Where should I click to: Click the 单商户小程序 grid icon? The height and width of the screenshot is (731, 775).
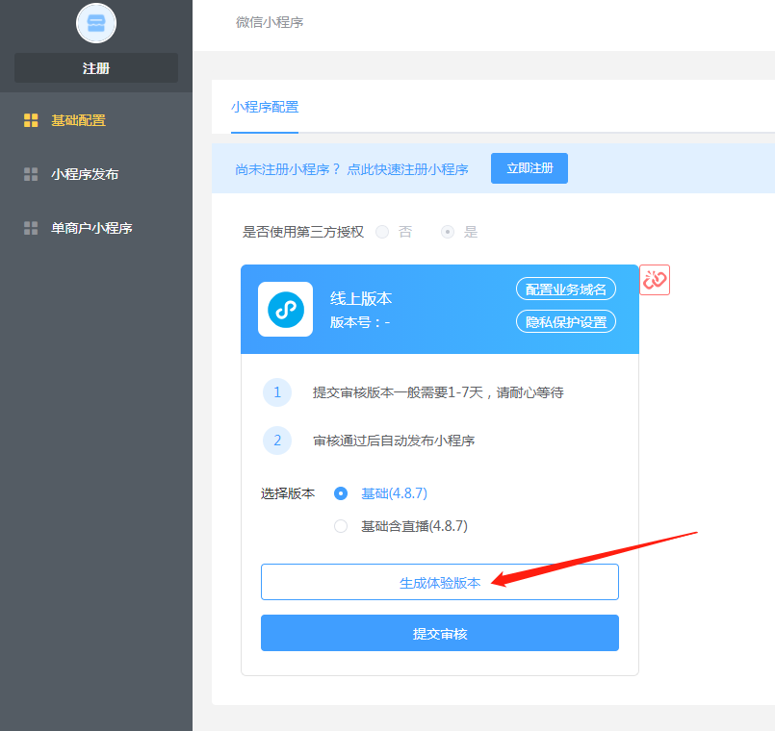click(31, 228)
